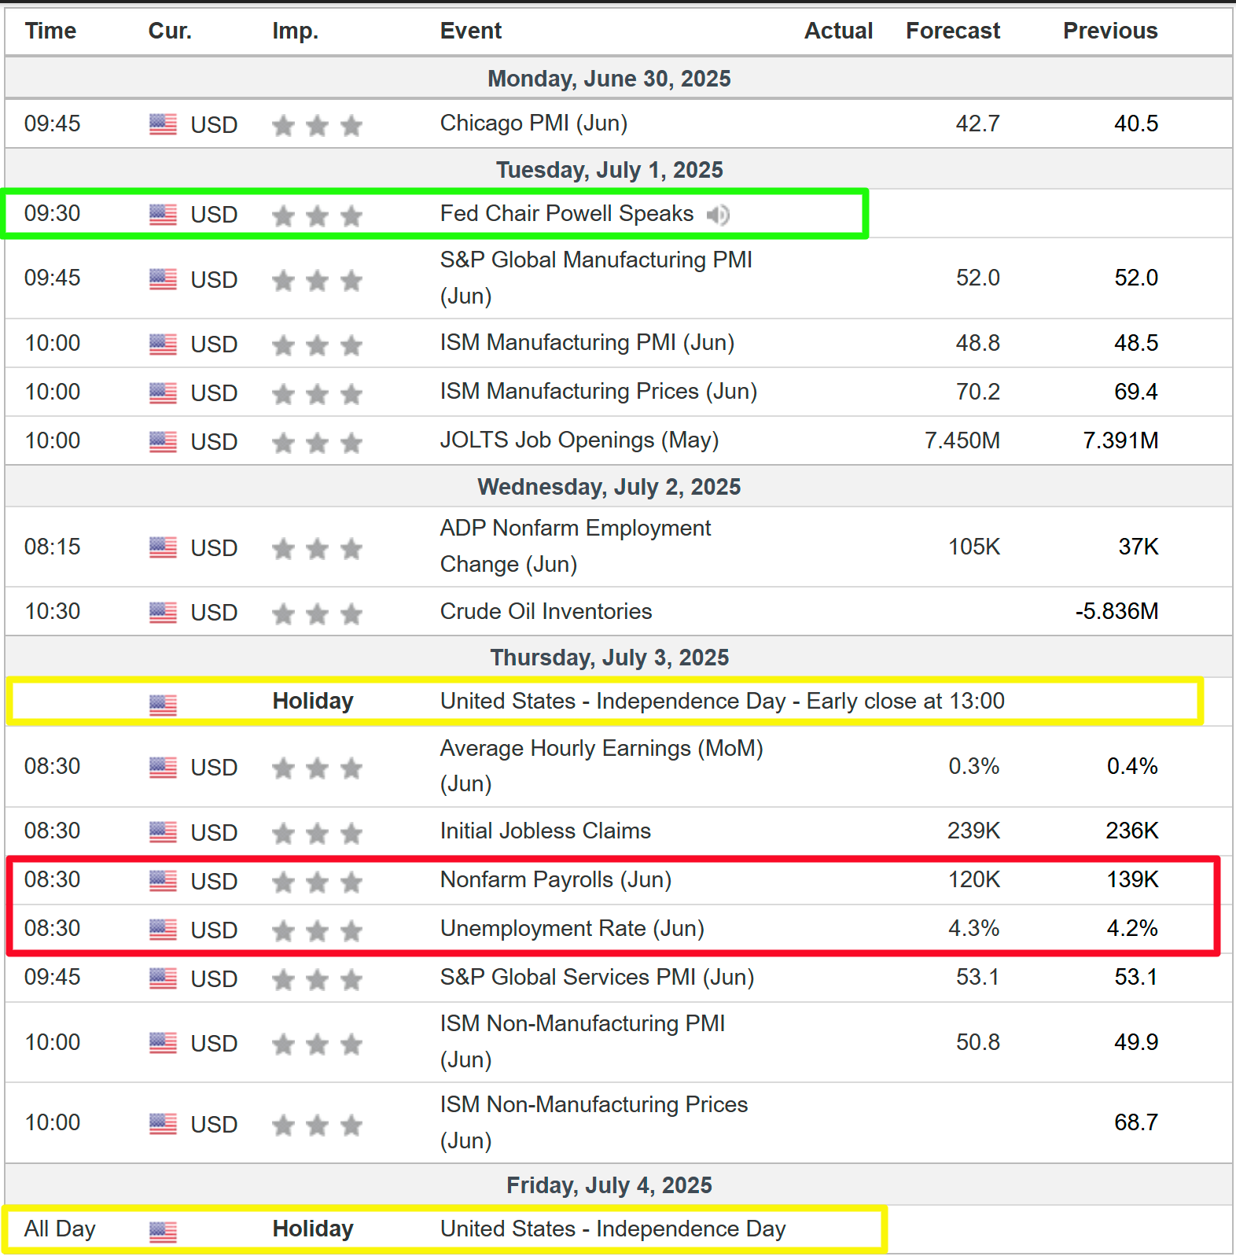Click the 50.8 ISM Non-Manufacturing PMI forecast
Viewport: 1236px width, 1260px height.
click(977, 1042)
